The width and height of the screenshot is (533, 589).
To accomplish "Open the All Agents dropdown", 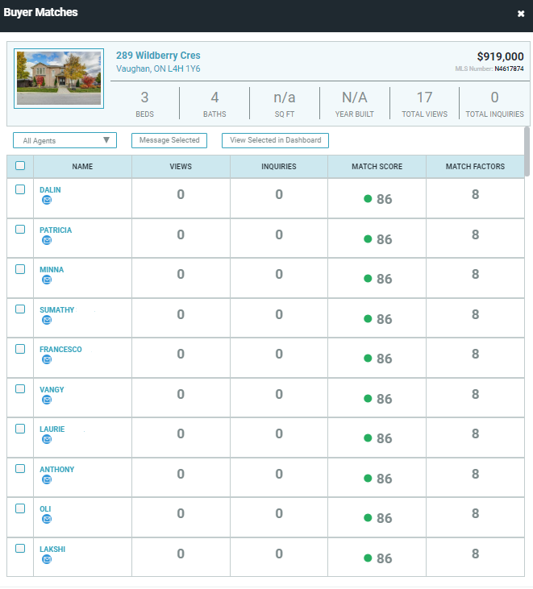I will pyautogui.click(x=65, y=140).
